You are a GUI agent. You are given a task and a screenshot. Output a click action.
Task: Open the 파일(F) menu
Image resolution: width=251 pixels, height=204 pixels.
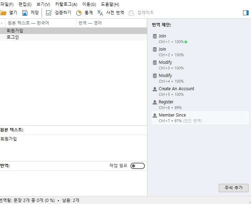[7, 5]
